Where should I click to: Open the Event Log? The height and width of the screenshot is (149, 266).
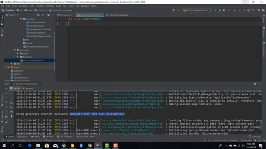pyautogui.click(x=255, y=137)
